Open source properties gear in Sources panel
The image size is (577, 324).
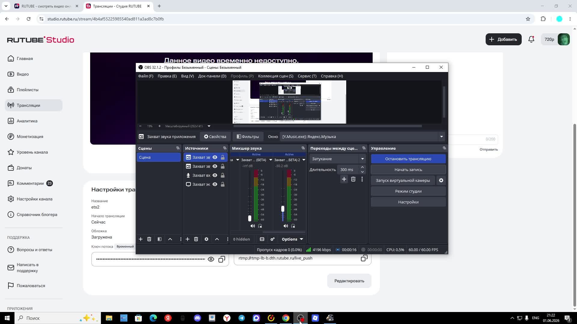206,239
